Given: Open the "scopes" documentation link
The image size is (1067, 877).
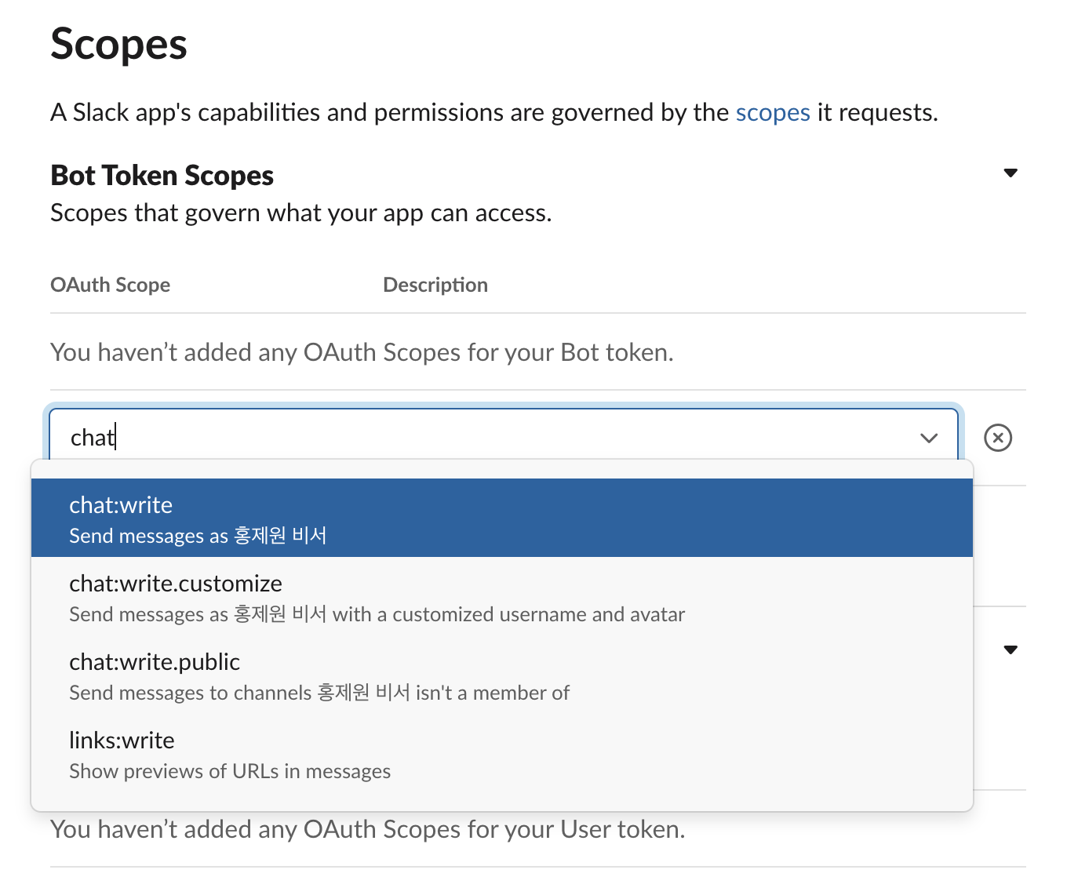Looking at the screenshot, I should [x=772, y=113].
